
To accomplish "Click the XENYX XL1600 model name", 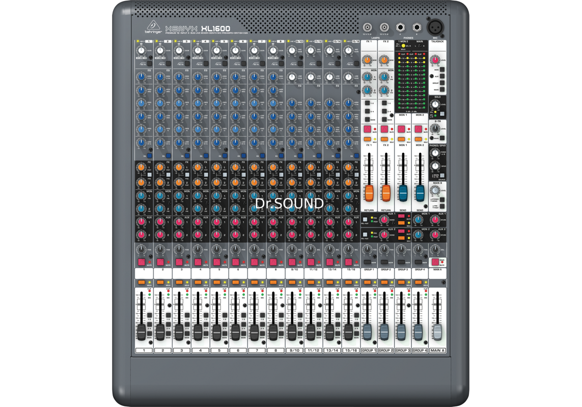I will click(198, 28).
